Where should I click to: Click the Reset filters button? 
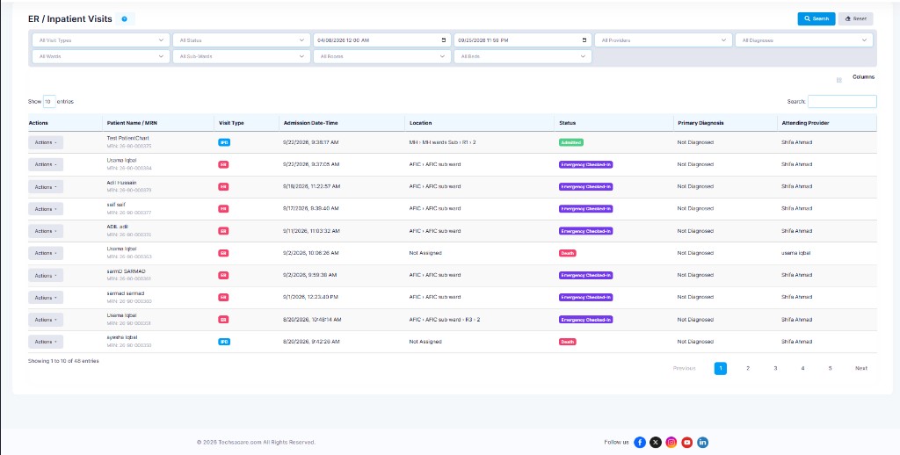856,19
